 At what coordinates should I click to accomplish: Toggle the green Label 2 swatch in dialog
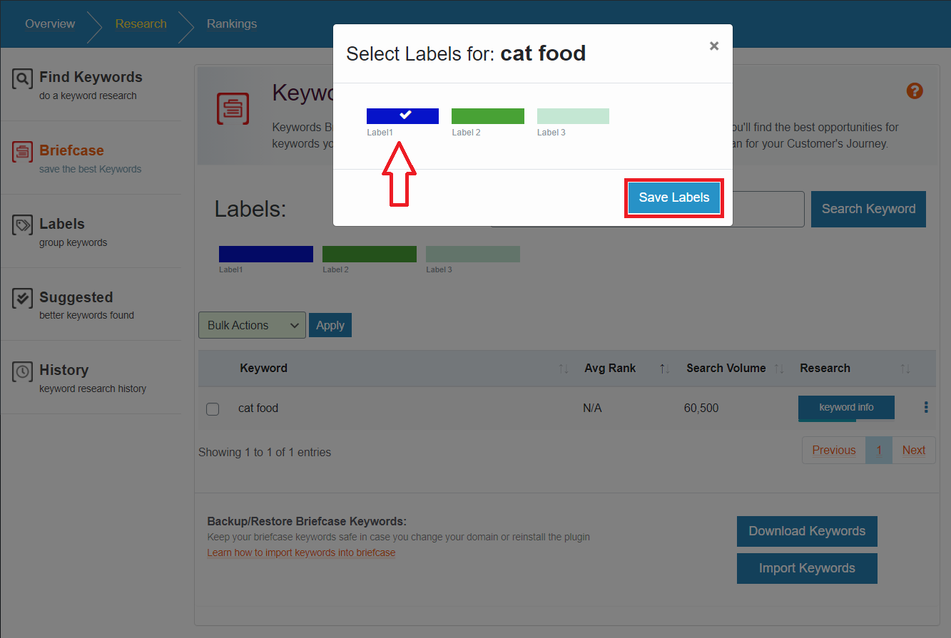coord(488,116)
